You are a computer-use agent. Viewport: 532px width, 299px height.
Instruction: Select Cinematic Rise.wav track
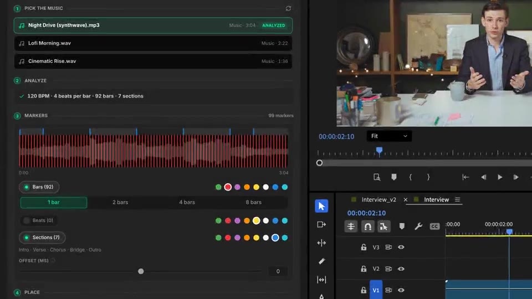point(153,61)
